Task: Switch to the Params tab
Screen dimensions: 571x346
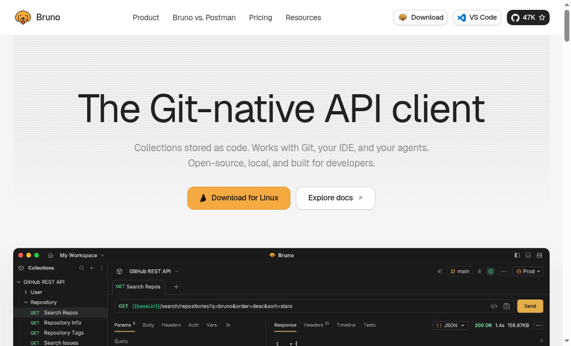Action: click(x=124, y=325)
